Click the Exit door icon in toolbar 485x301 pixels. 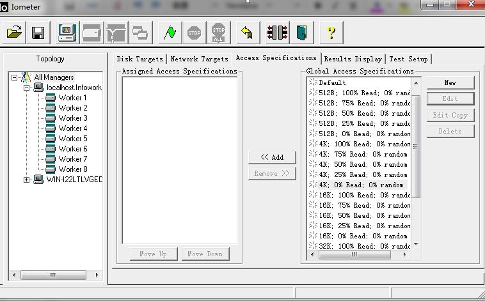tap(301, 33)
